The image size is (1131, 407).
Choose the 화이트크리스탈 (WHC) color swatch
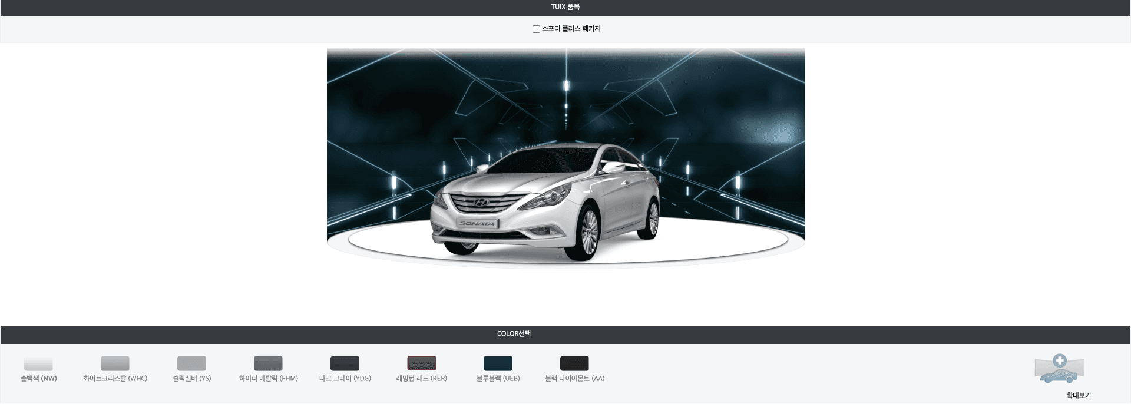(x=115, y=363)
